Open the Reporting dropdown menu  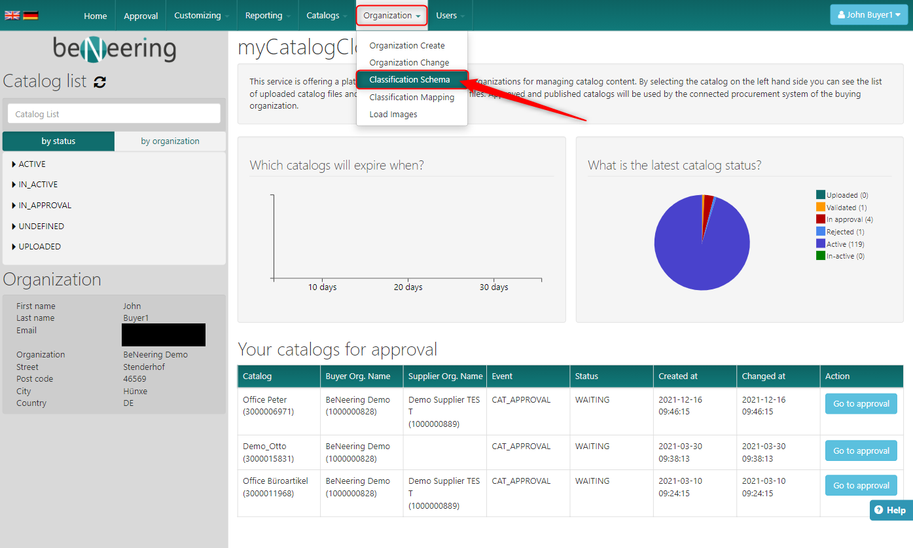(268, 16)
